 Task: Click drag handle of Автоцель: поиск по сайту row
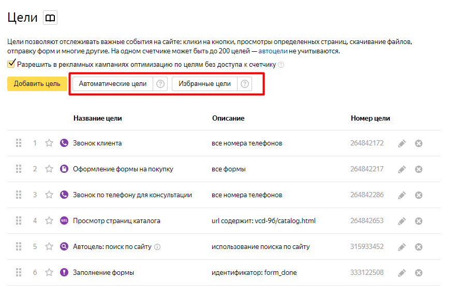tap(19, 246)
